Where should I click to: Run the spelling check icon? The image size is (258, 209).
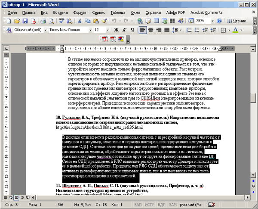tap(62, 21)
